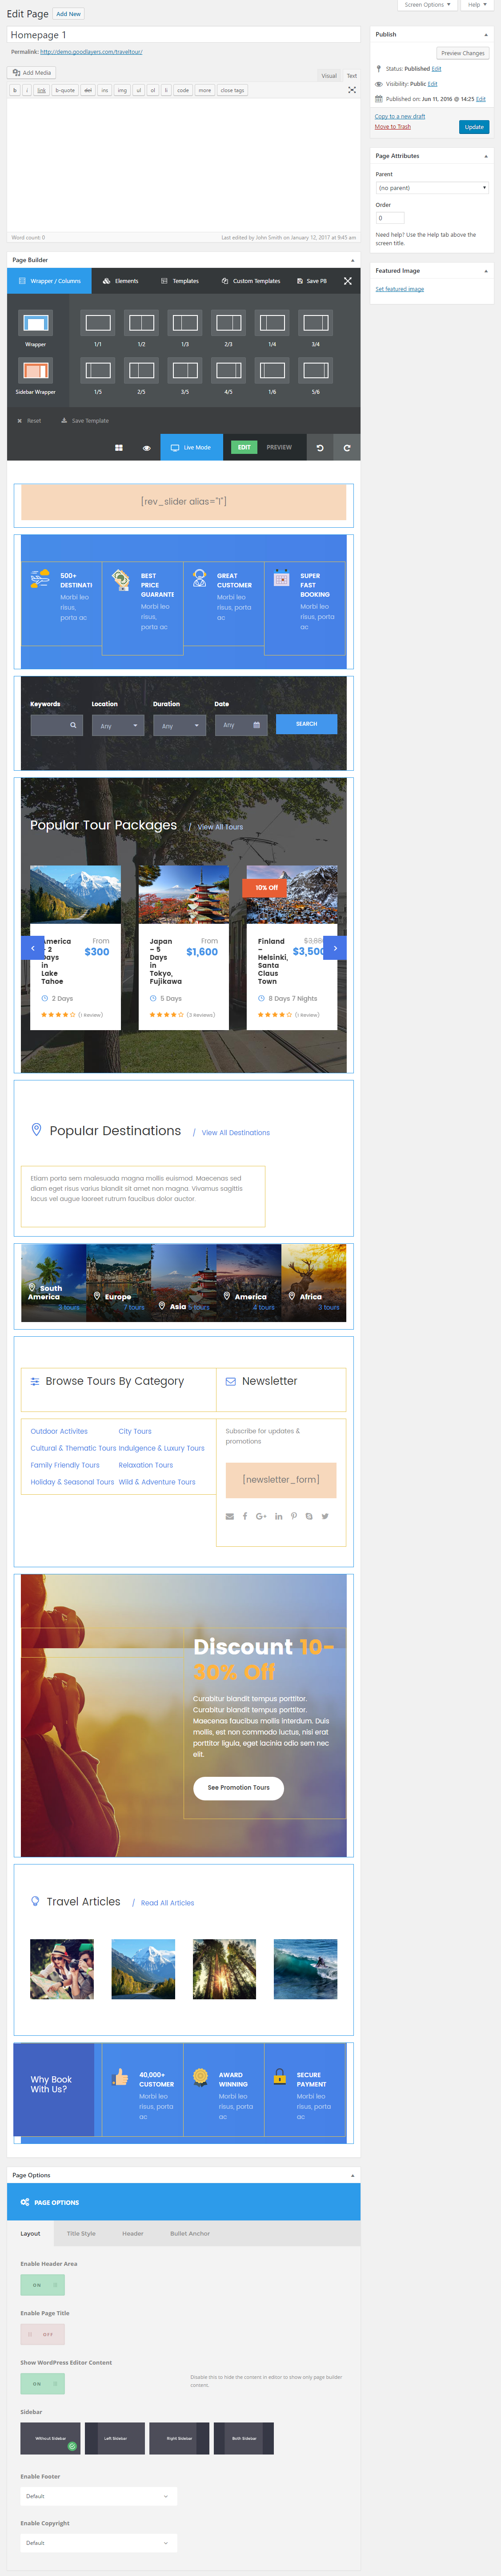The image size is (501, 2576).
Task: Add a 1/6 column layout
Action: 272,371
